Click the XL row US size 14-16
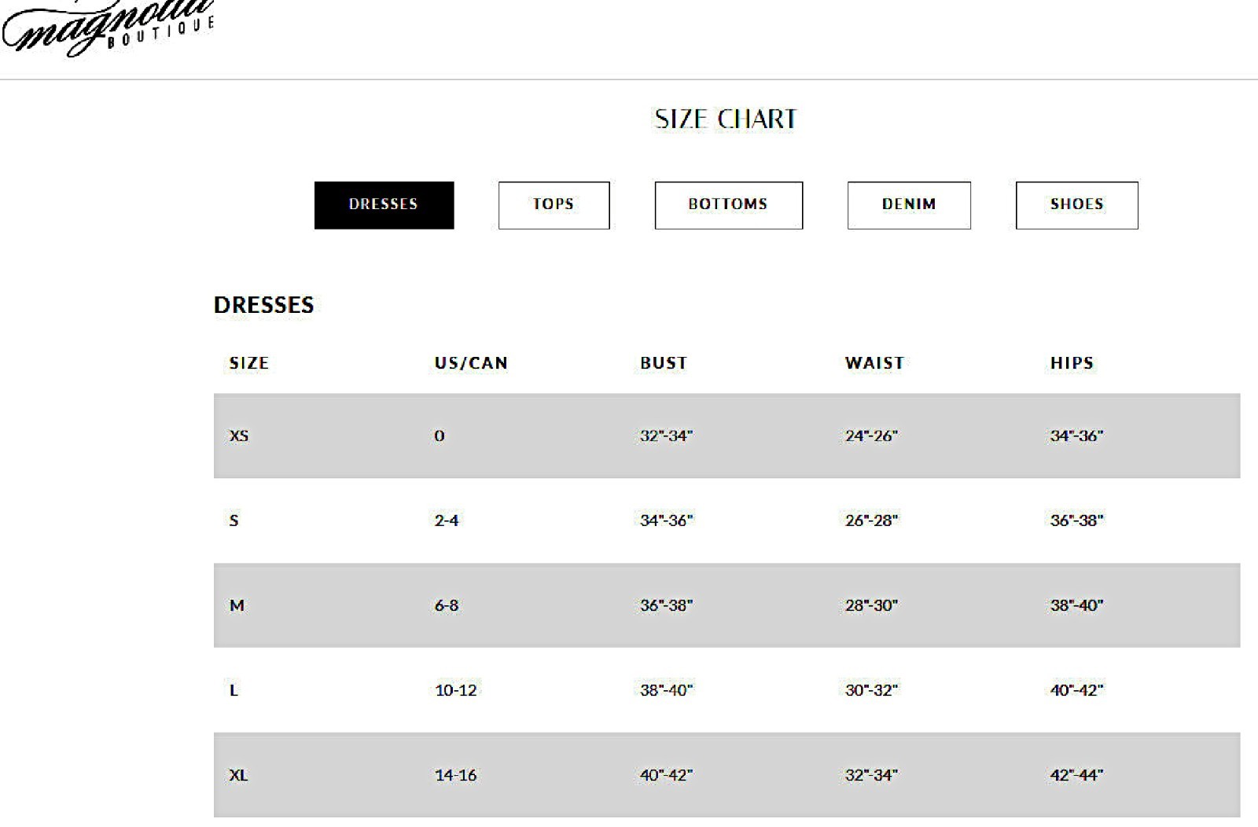The width and height of the screenshot is (1258, 827). click(456, 775)
